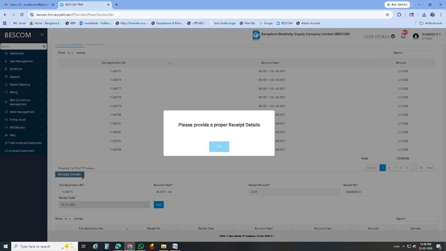Click the Task View taskbar icon
The width and height of the screenshot is (446, 251).
tap(83, 246)
